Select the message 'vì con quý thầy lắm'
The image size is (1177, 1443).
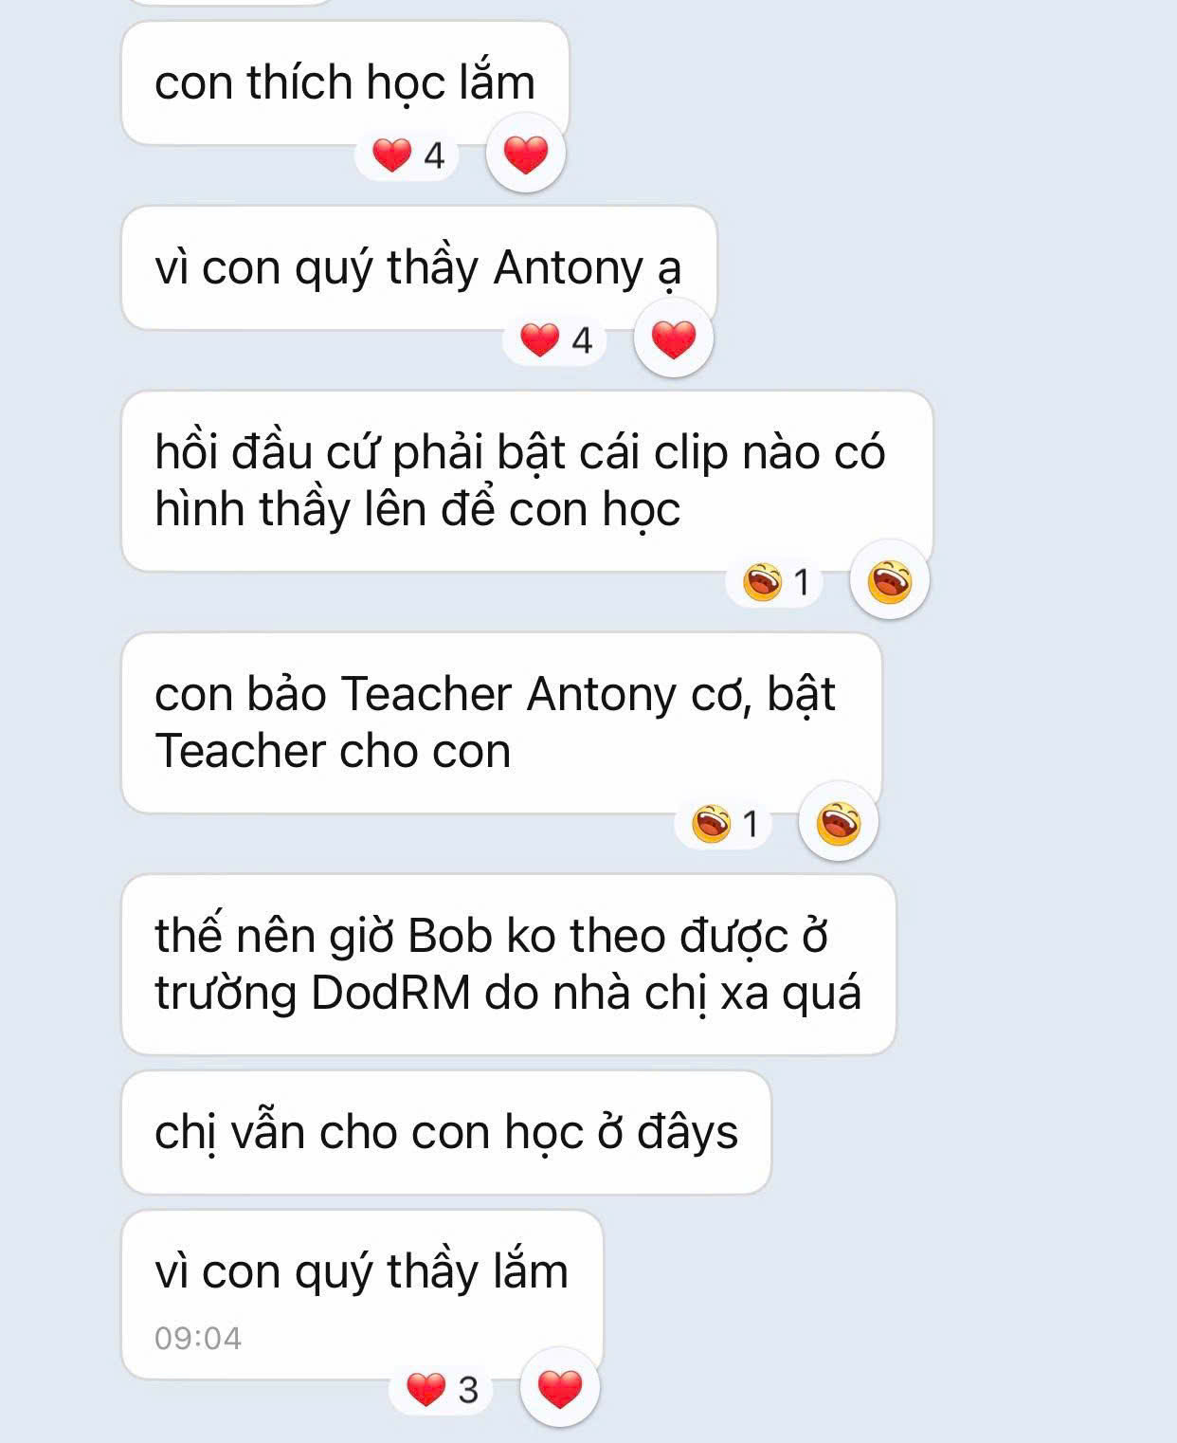pyautogui.click(x=362, y=1294)
